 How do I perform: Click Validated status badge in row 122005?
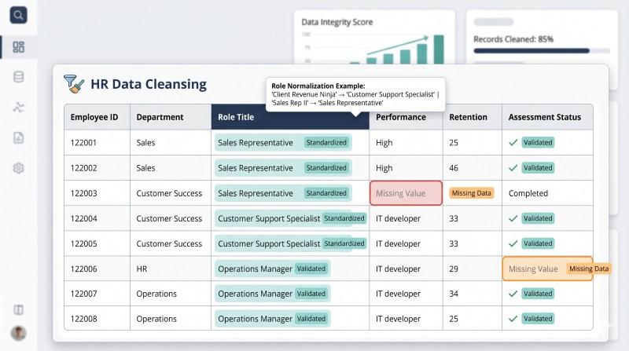tap(538, 243)
